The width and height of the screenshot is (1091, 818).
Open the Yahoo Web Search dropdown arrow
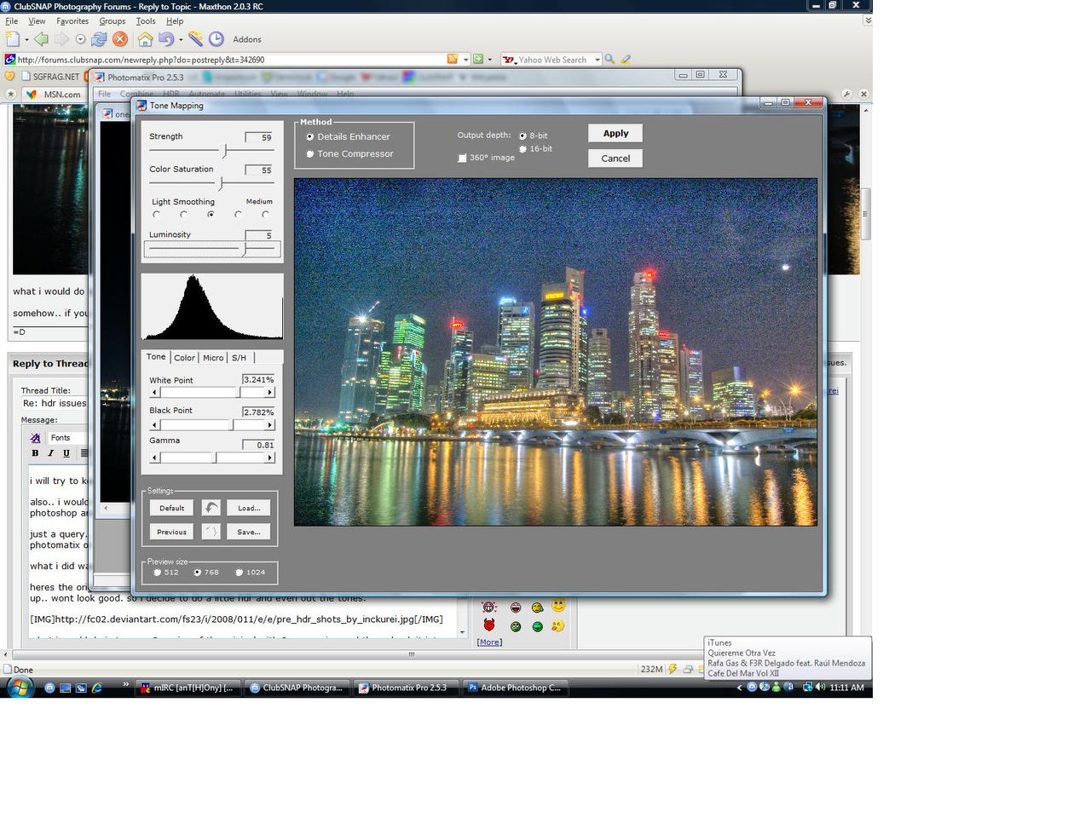click(x=597, y=60)
